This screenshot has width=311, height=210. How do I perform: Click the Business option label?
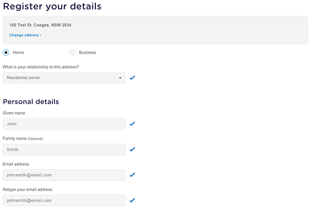point(87,52)
